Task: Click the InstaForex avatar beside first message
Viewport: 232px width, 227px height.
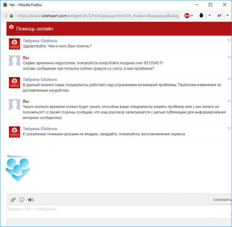Action: click(15, 44)
